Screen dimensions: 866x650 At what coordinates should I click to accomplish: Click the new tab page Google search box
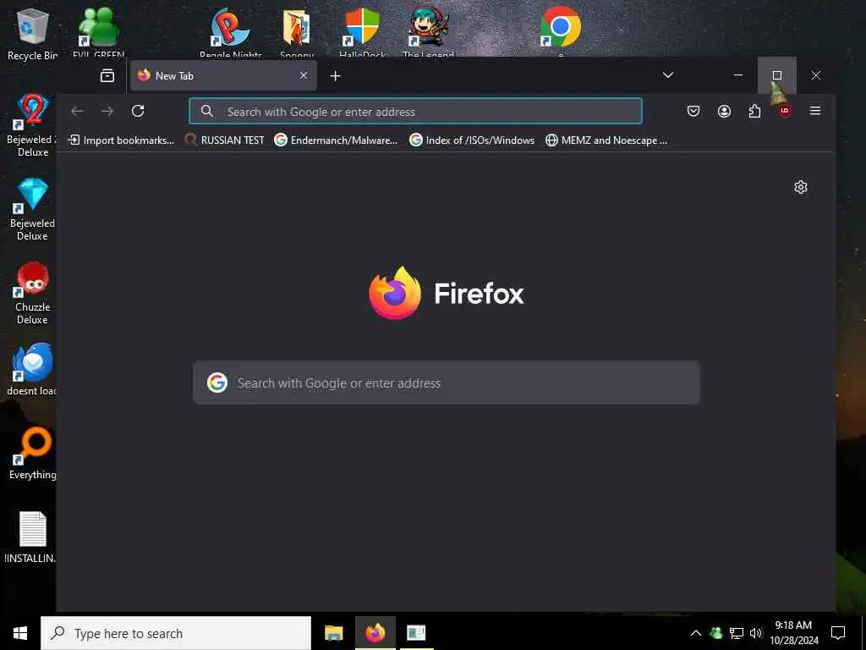coord(447,383)
